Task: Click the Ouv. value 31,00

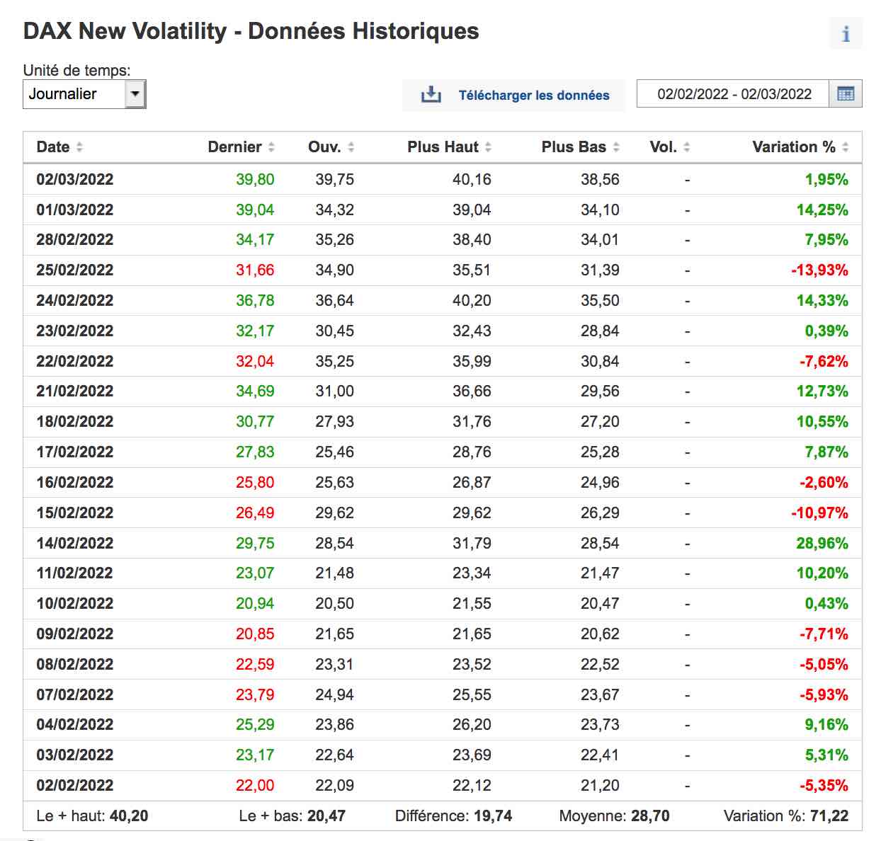Action: [334, 391]
